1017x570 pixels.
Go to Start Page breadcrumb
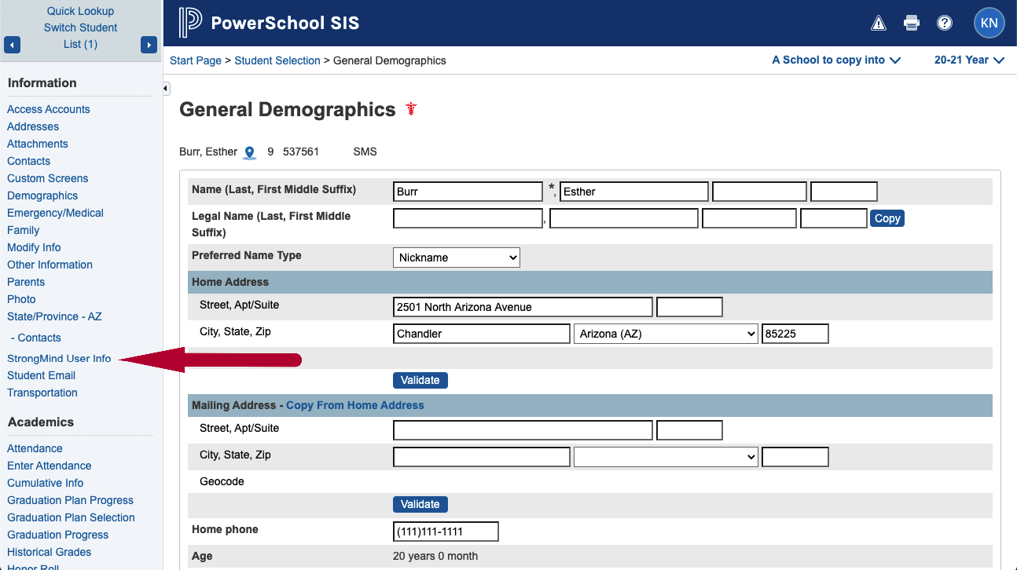point(196,60)
